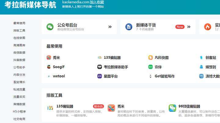The width and height of the screenshot is (220, 123).
Task: Click the 最常使用 section heading
Action: (x=54, y=46)
